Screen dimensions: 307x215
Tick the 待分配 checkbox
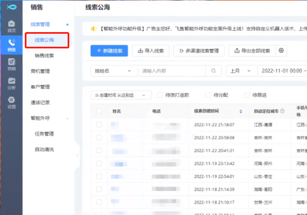click(208, 95)
